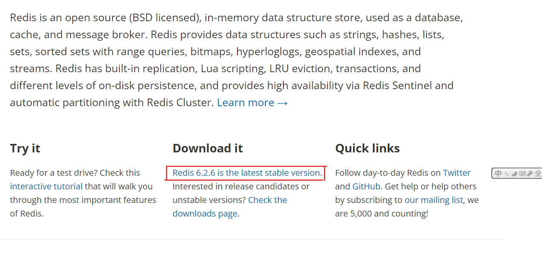This screenshot has height=256, width=542.
Task: Switch the IME punctuation mode icon
Action: point(506,174)
